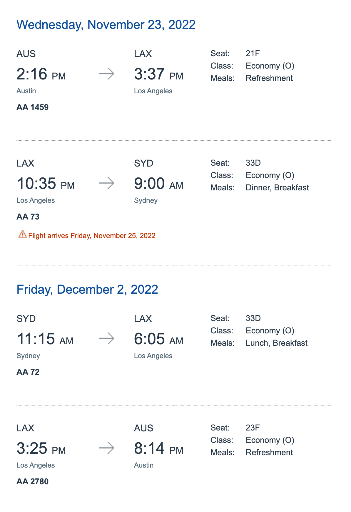Click the Dinner, Breakfast meals text
Screen dimensions: 351x512
[x=277, y=188]
